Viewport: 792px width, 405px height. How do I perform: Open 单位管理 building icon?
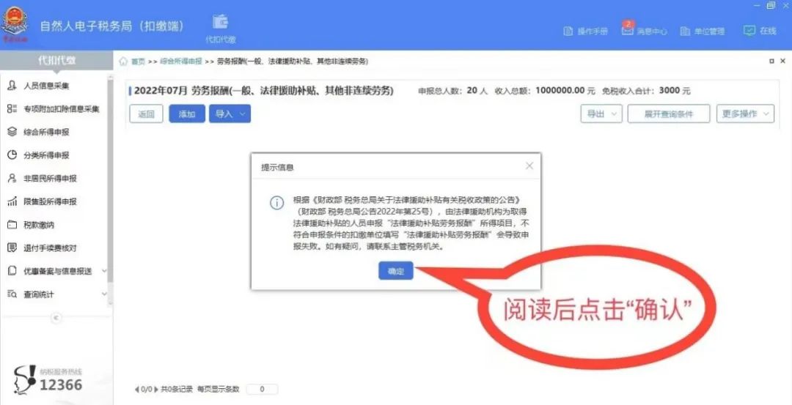coord(685,31)
